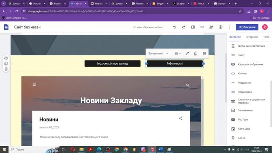The width and height of the screenshot is (272, 153).
Task: Click the search icon in embedded blog
Action: click(188, 85)
